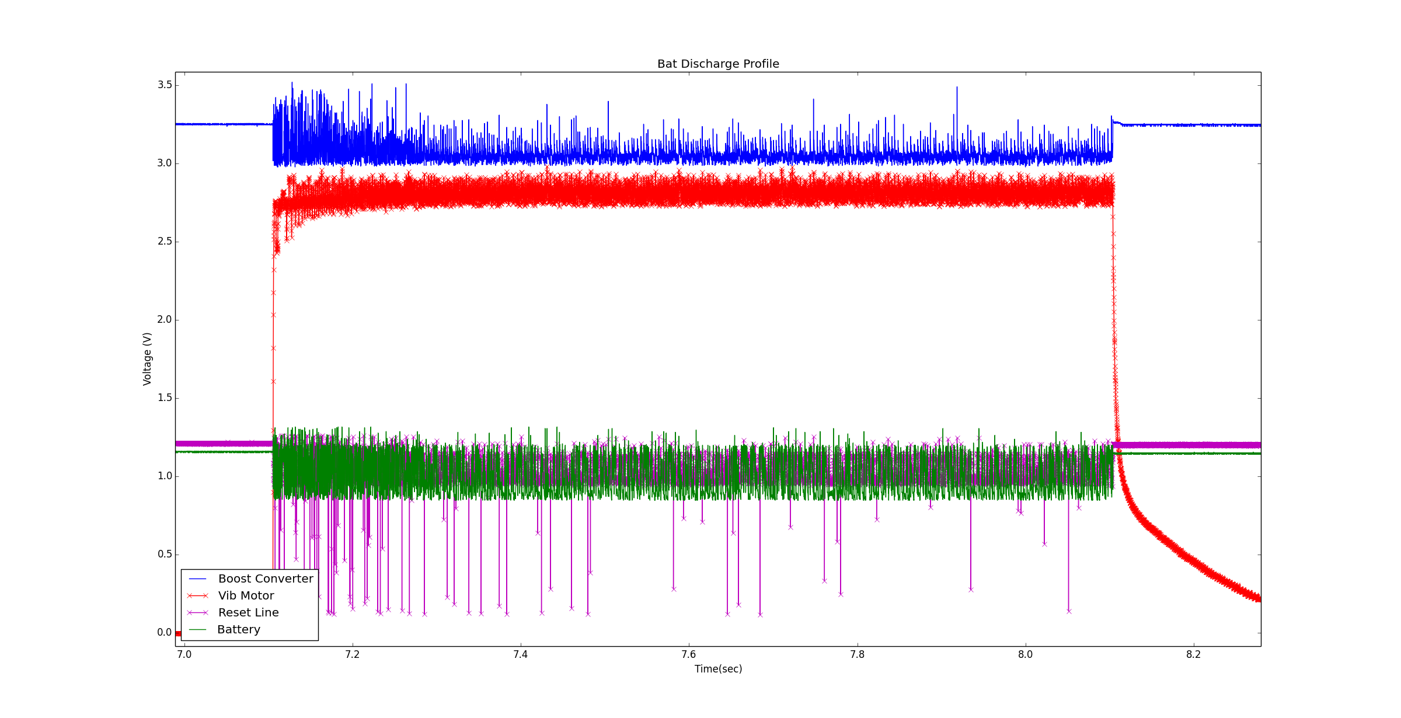1401x718 pixels.
Task: Click the Bat Discharge Profile title
Action: coord(718,64)
